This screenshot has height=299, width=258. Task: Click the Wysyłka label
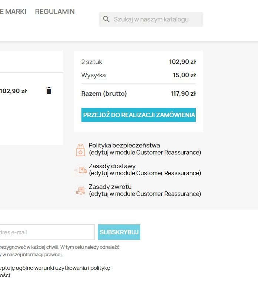93,75
